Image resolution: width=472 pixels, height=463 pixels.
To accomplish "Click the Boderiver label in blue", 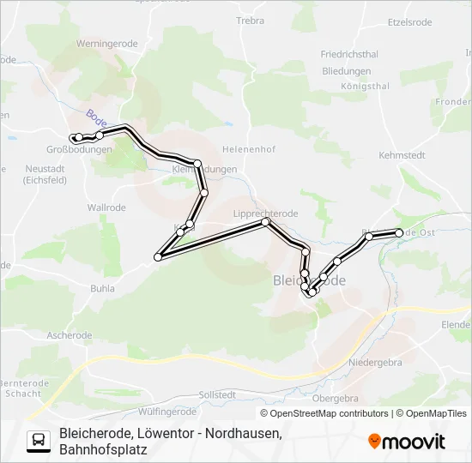I will tap(96, 118).
